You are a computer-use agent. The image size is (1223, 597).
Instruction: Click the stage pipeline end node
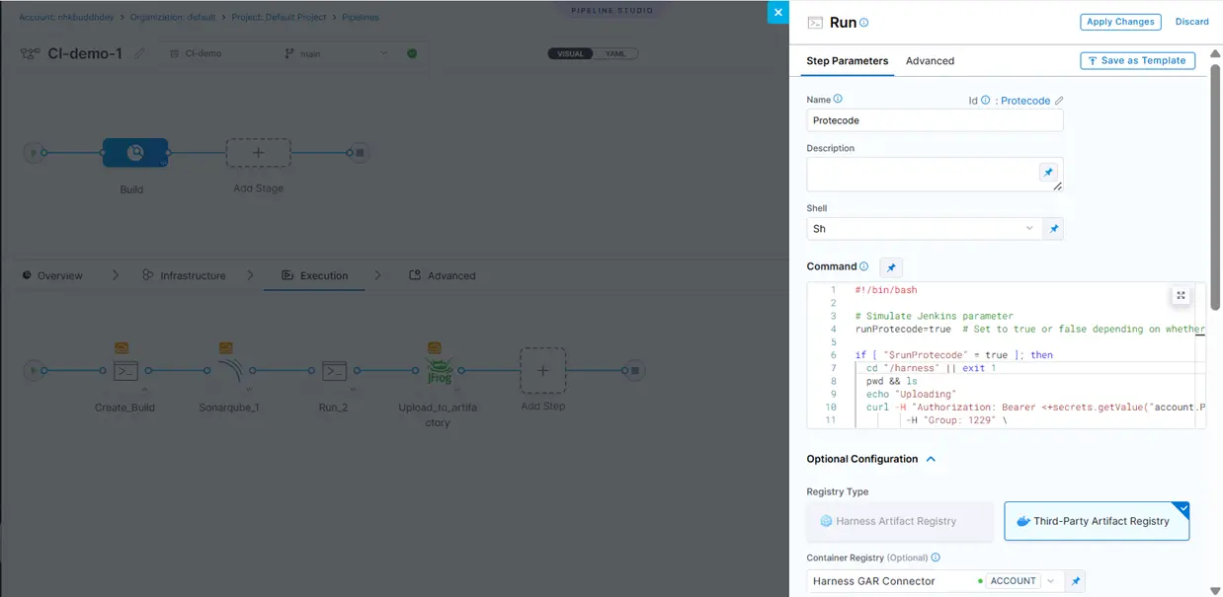[360, 153]
